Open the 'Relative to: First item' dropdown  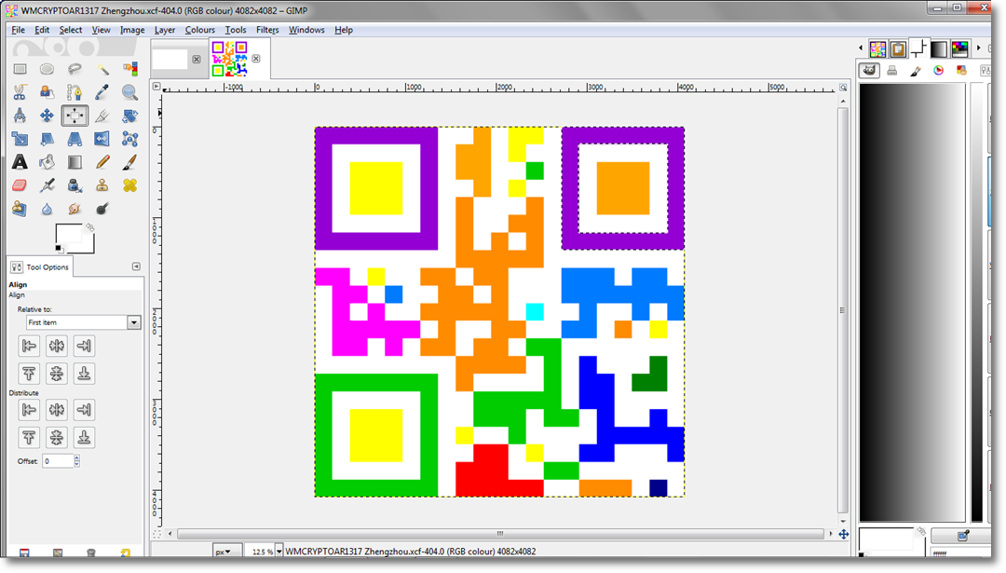tap(84, 322)
